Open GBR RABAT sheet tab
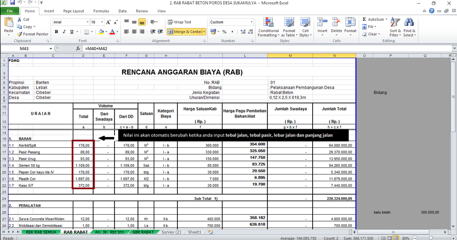This screenshot has width=457, height=240. coord(143,232)
